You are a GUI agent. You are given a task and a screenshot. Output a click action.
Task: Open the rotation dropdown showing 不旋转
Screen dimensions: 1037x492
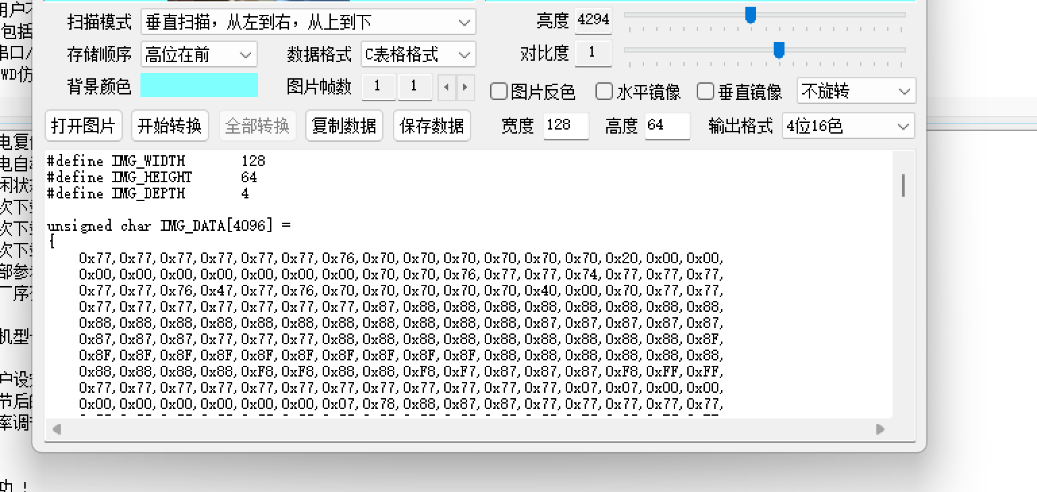[856, 91]
